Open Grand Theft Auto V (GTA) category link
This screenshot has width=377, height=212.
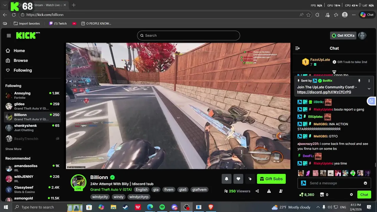pos(111,190)
